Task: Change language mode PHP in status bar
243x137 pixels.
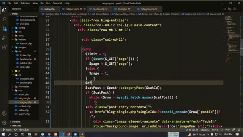Action: tap(227, 130)
